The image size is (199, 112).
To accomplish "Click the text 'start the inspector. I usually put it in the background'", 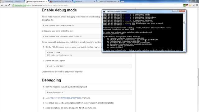I will 66,87.
